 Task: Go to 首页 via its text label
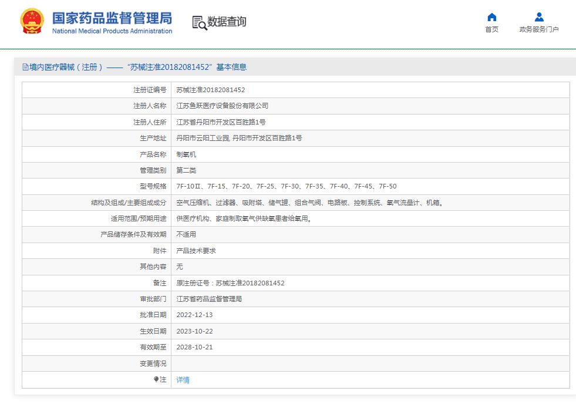tap(491, 29)
